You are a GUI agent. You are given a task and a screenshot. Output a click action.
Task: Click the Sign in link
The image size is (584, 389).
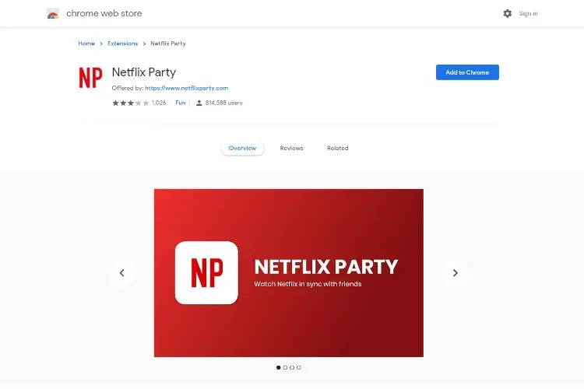click(x=528, y=14)
